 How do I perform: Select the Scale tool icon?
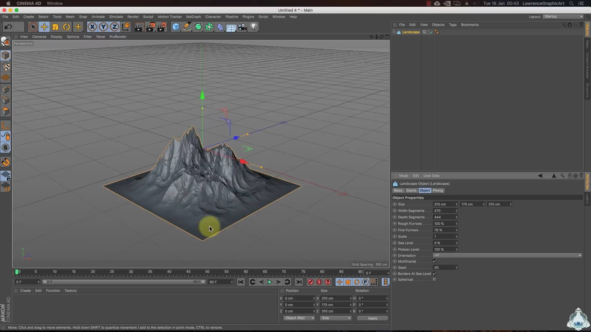[x=55, y=27]
